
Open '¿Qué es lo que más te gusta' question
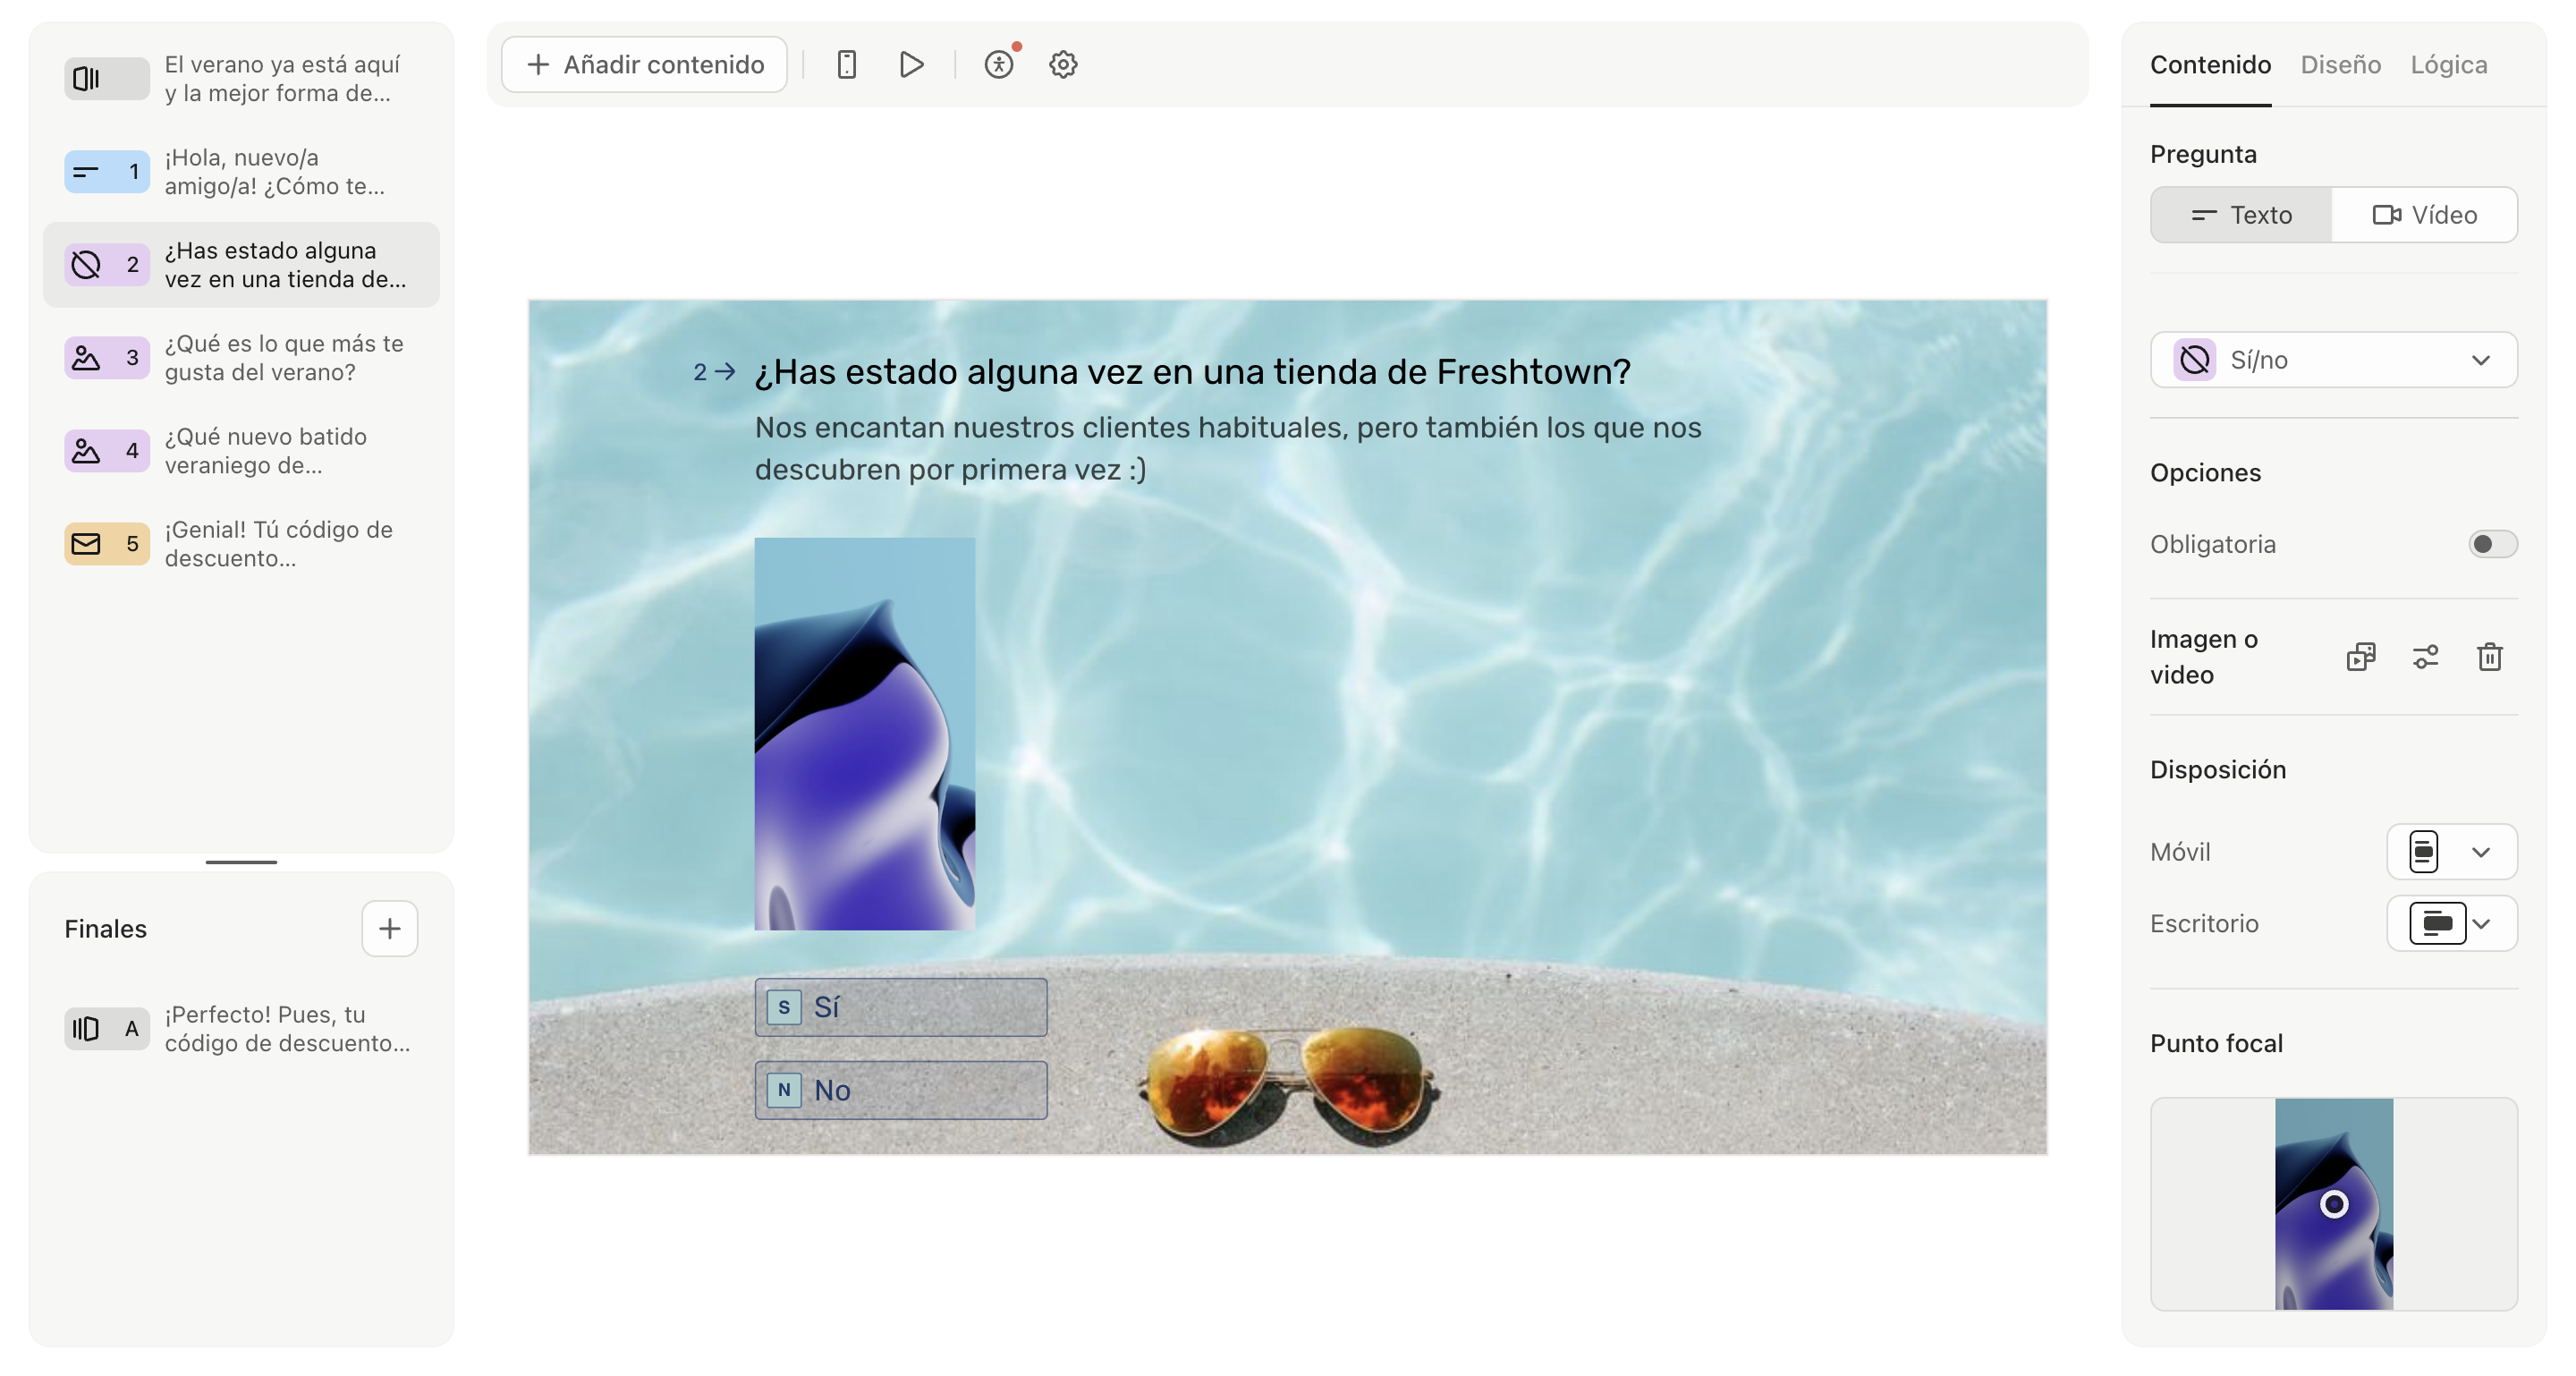242,358
